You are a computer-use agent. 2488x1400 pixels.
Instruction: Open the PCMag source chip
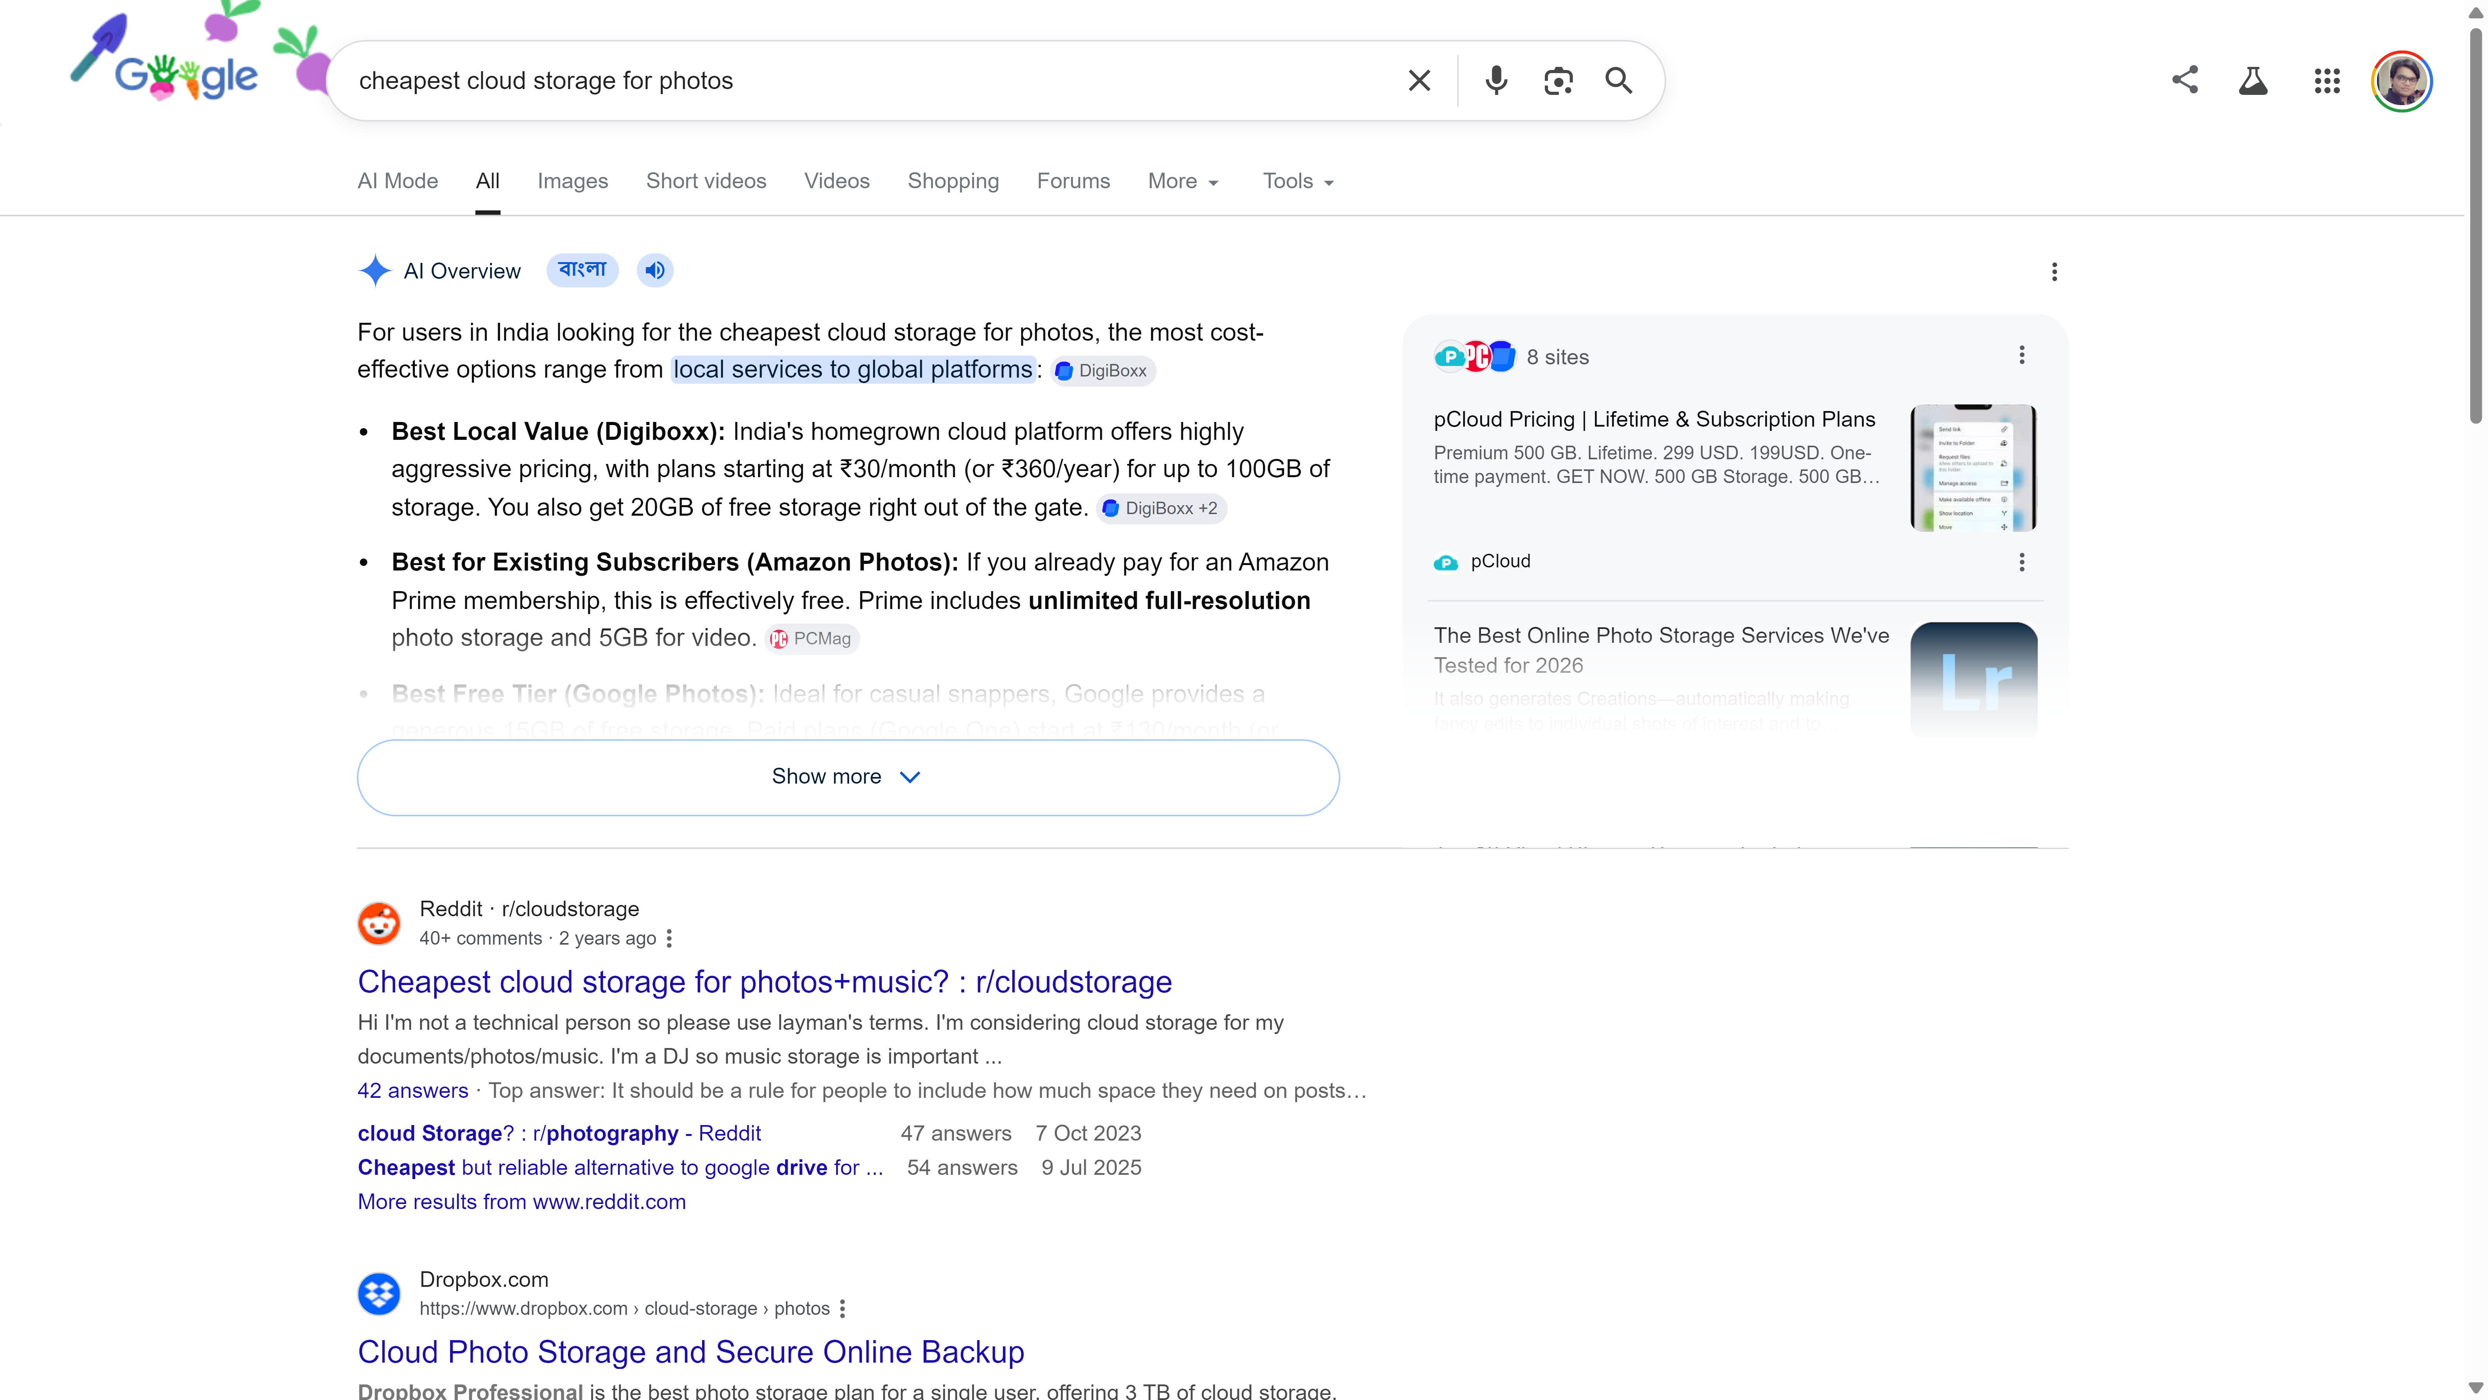811,639
